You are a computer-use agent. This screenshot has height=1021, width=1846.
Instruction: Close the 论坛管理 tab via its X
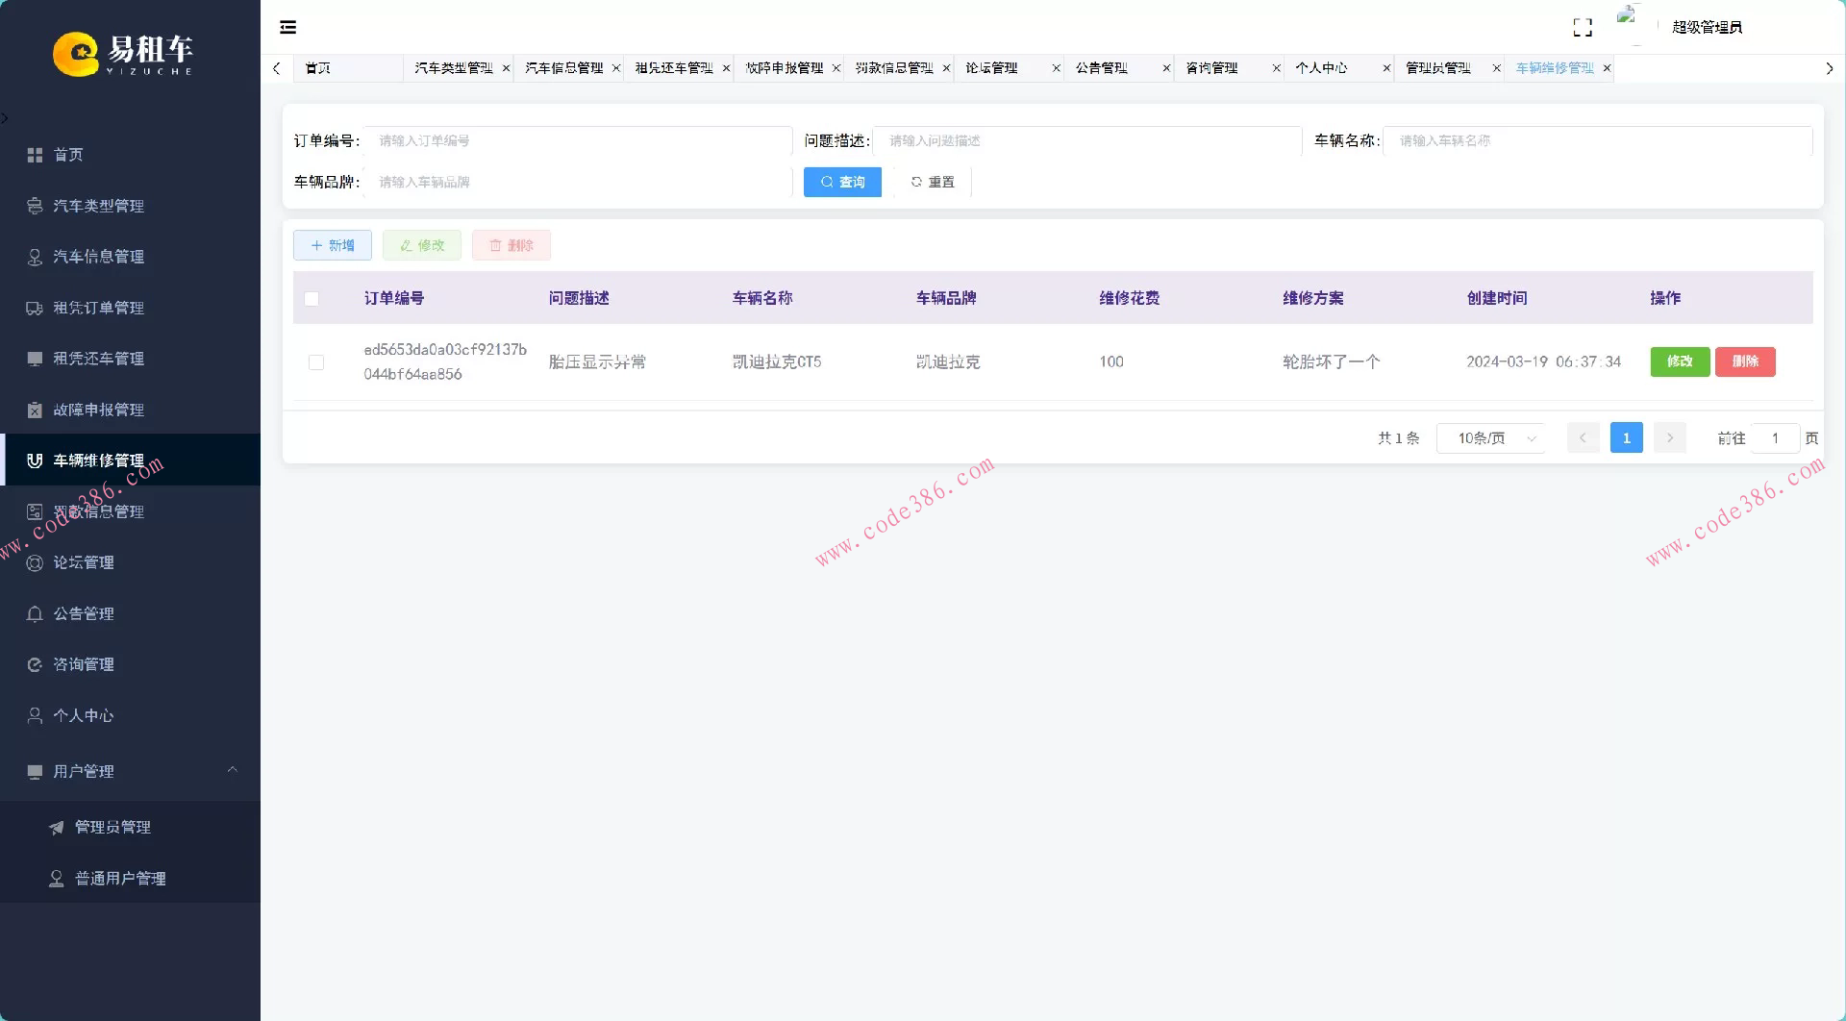[1056, 68]
